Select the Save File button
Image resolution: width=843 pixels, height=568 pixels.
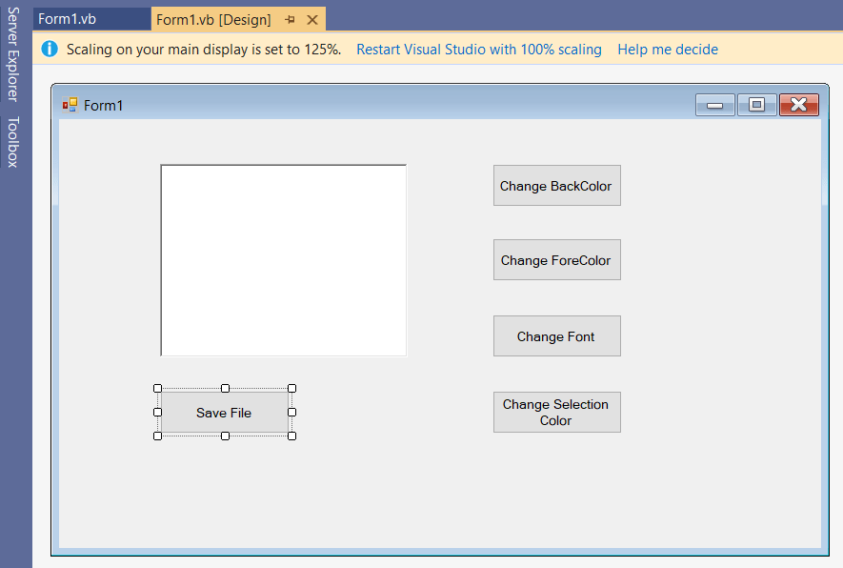[224, 413]
